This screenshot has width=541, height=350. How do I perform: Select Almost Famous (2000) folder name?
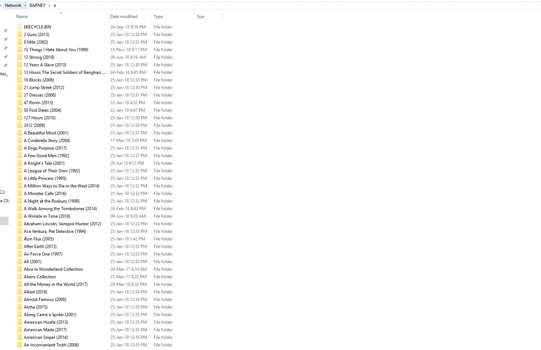45,300
